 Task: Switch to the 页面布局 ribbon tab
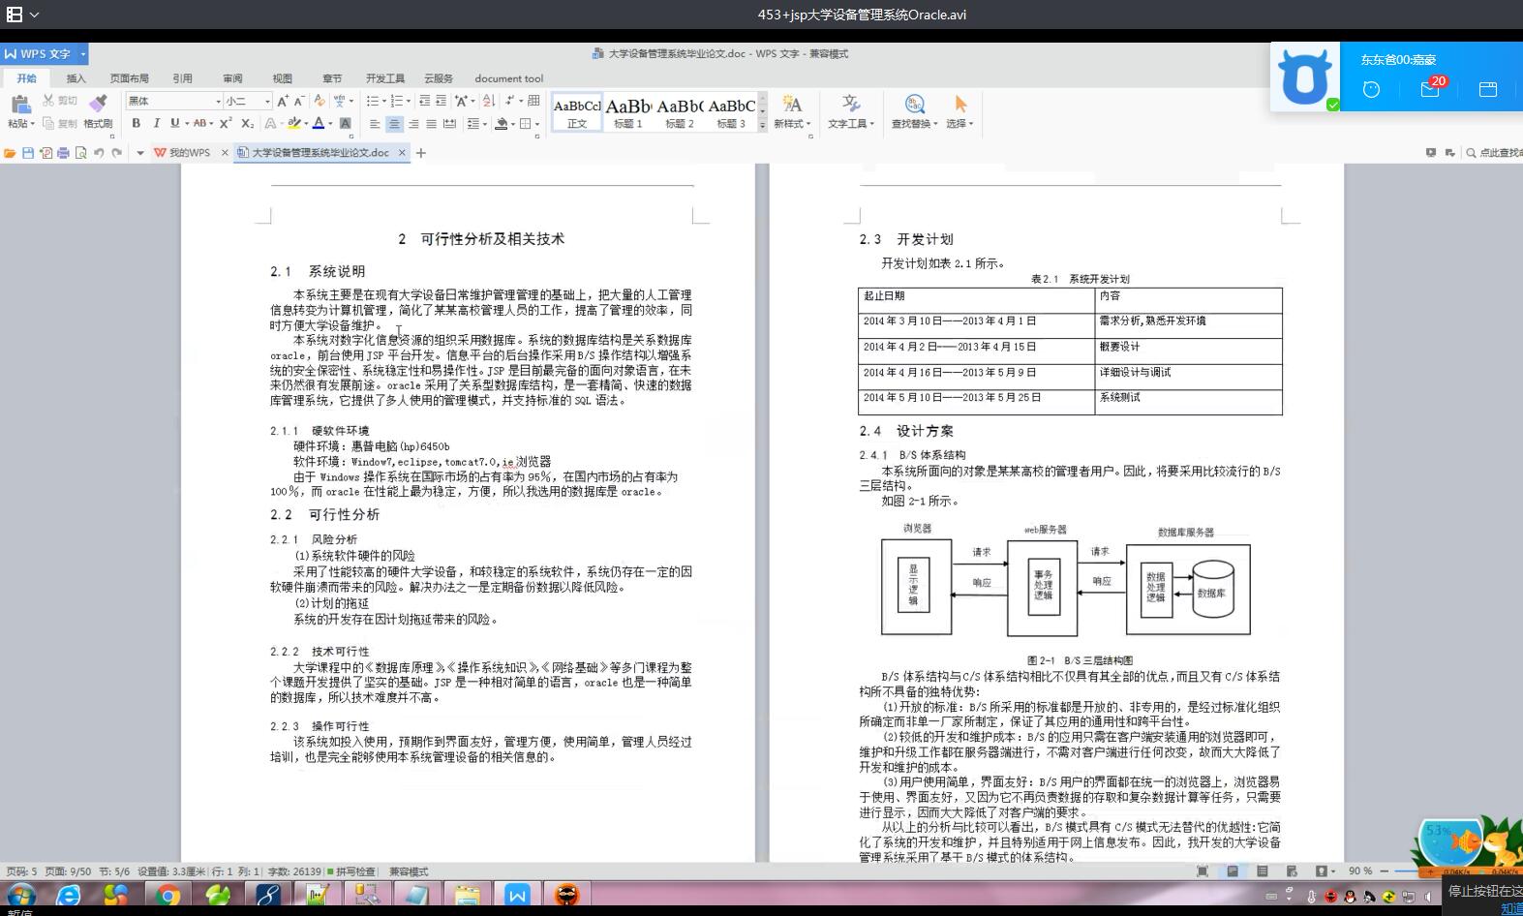(129, 78)
